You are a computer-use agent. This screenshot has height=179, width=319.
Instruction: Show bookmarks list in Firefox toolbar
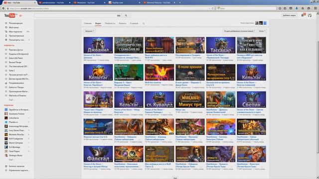[285, 8]
